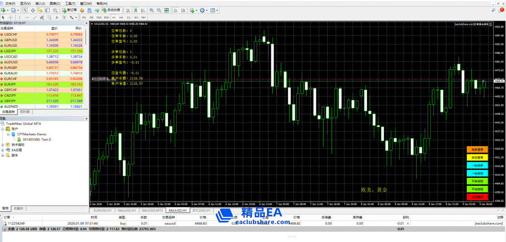Collapse the 账户 tree node
Image resolution: width=506 pixels, height=242 pixels.
click(2, 129)
